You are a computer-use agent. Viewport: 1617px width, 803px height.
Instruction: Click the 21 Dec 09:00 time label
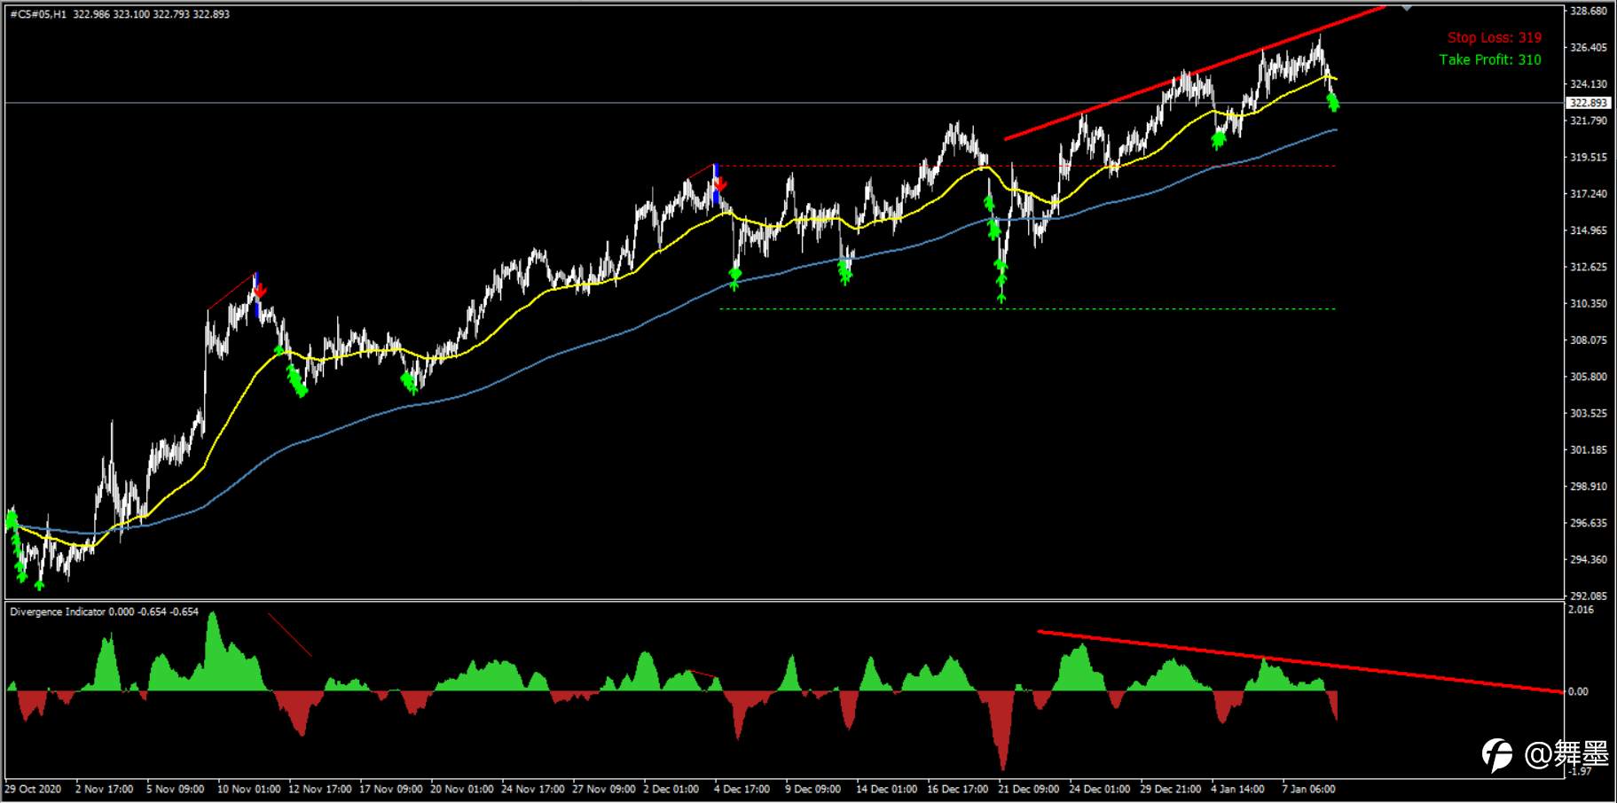click(x=1028, y=789)
